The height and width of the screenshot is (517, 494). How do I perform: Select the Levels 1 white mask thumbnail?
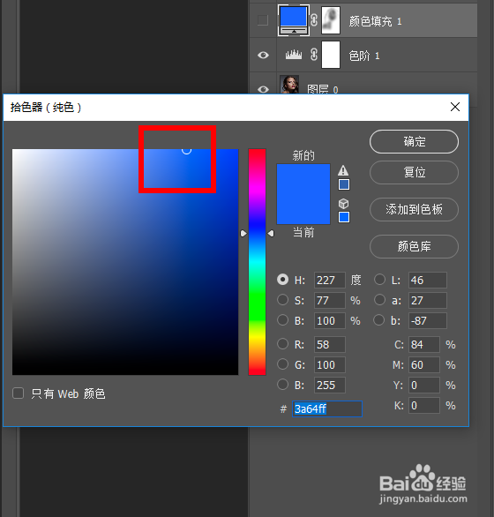click(x=331, y=55)
